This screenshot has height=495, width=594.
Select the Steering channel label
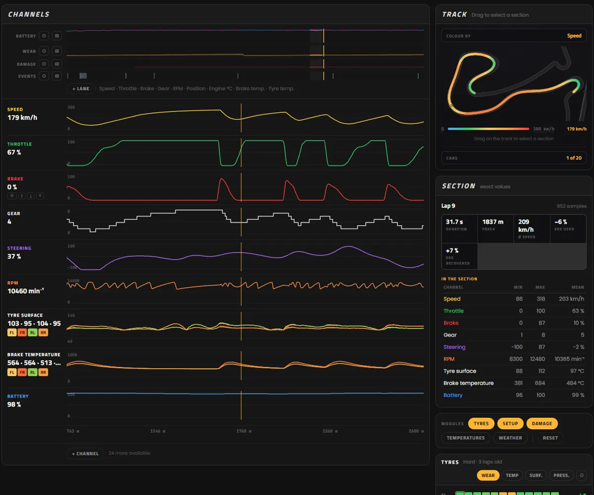click(x=19, y=248)
